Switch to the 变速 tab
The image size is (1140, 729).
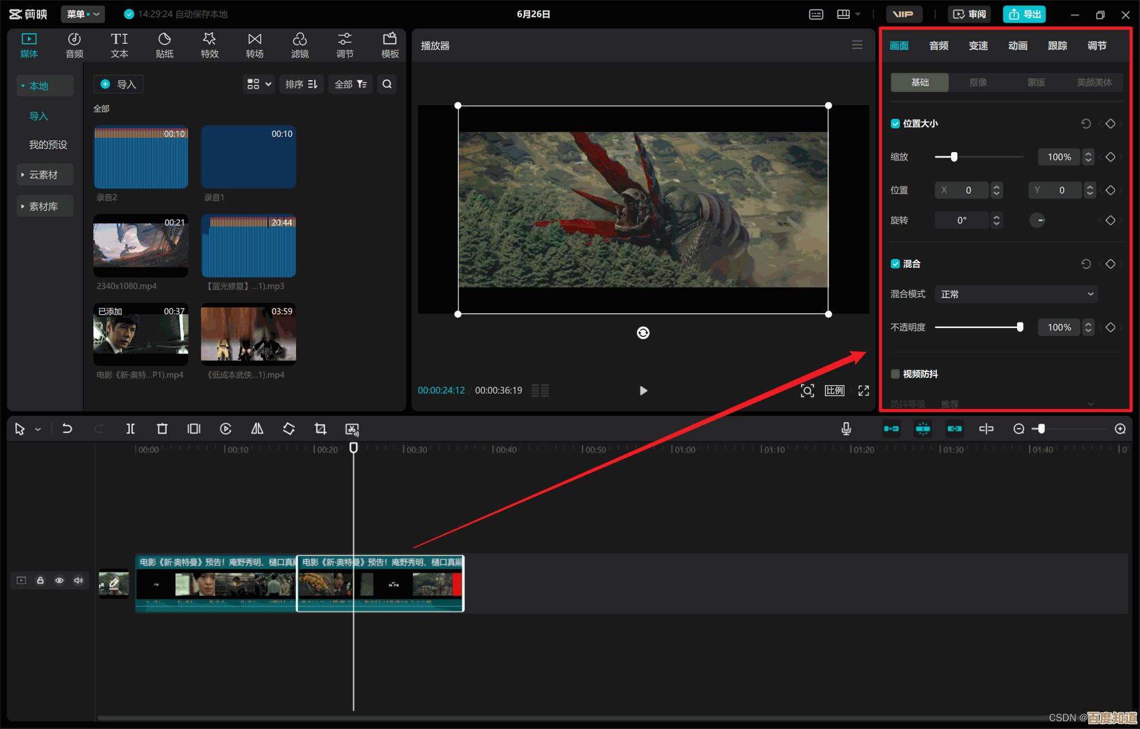tap(978, 46)
